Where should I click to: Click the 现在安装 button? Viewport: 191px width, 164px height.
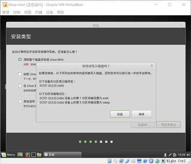click(x=168, y=125)
